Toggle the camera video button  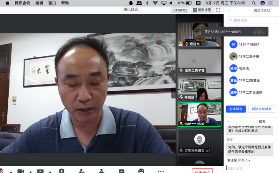20,171
